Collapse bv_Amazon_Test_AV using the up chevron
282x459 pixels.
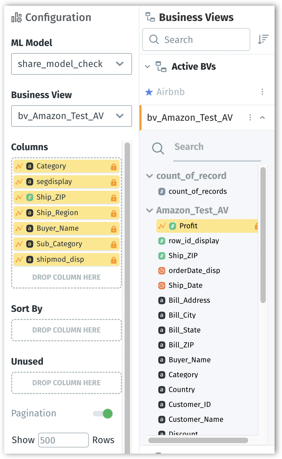coord(262,117)
